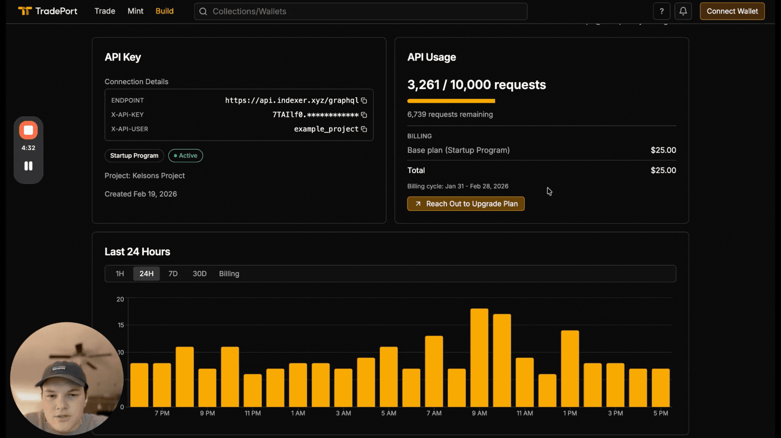Switch usage chart to 1H view
Screen dimensions: 781x438
119,273
